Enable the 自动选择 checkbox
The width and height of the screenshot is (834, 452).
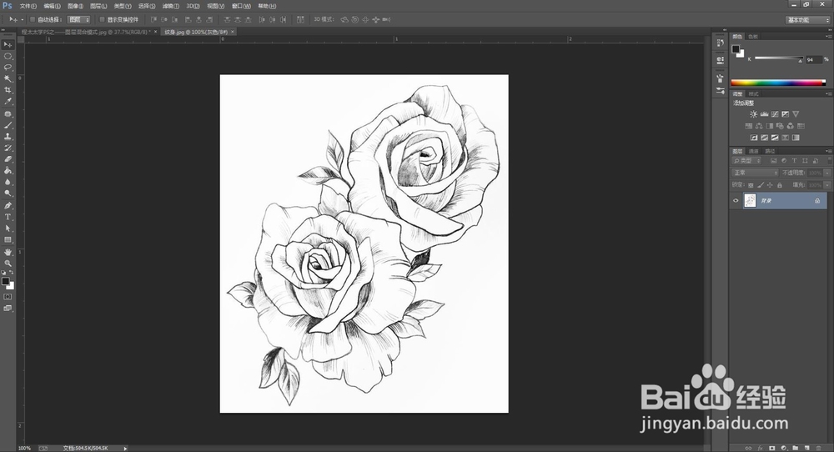32,20
